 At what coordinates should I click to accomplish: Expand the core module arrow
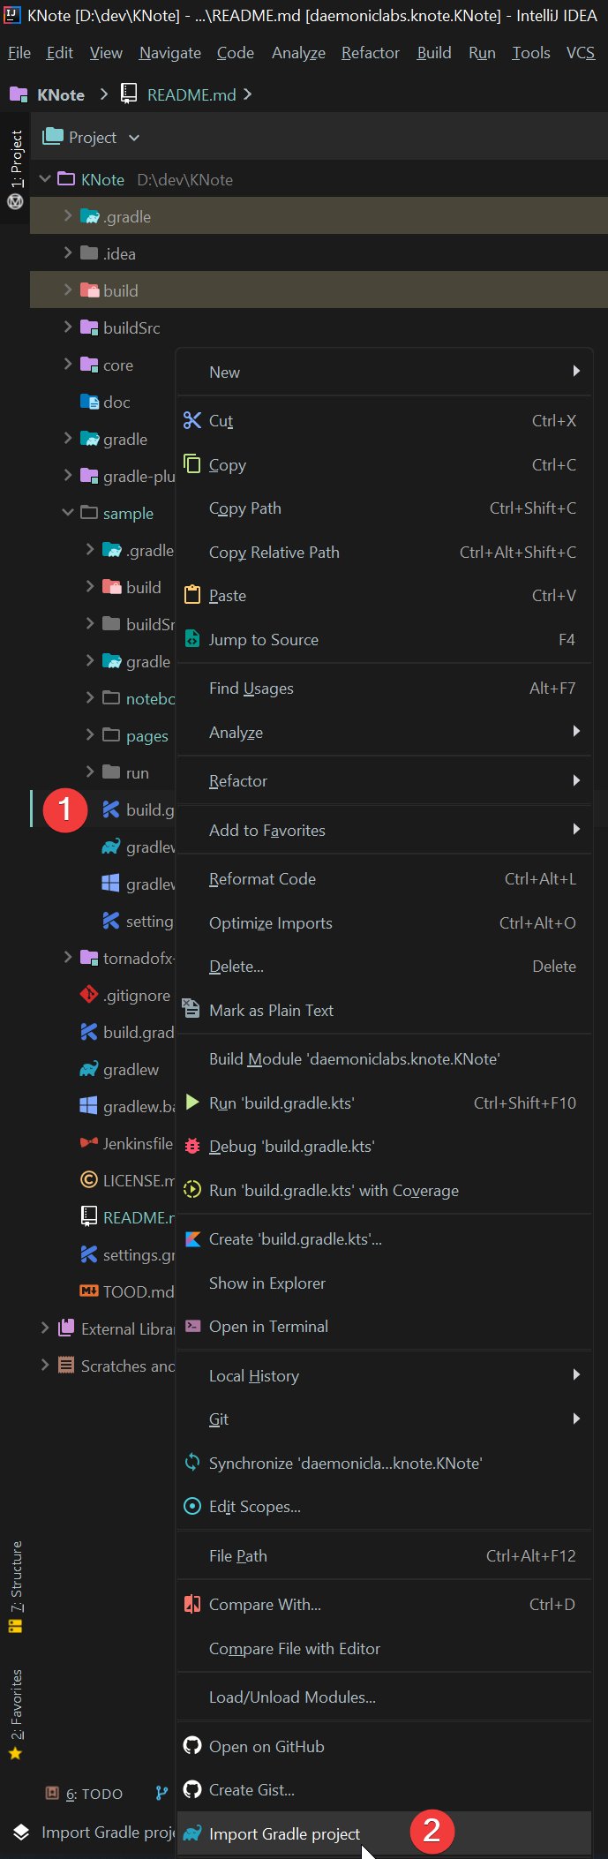68,364
